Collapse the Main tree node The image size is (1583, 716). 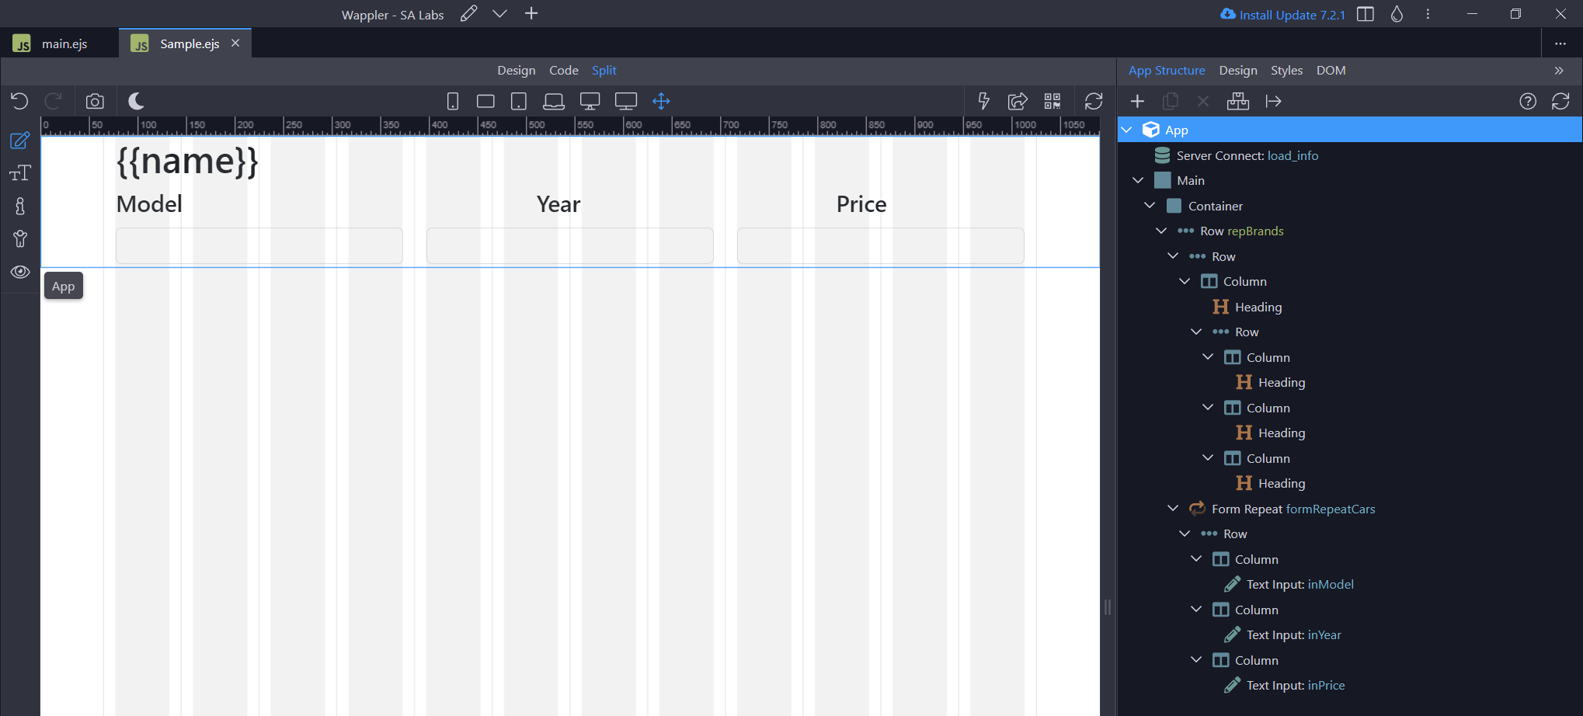point(1138,181)
